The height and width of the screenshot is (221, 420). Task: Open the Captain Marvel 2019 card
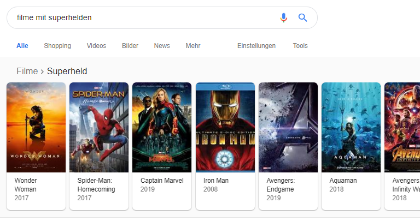tap(162, 146)
